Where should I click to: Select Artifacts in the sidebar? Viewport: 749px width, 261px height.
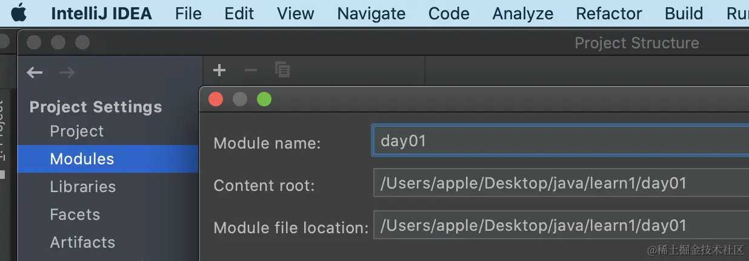coord(82,242)
